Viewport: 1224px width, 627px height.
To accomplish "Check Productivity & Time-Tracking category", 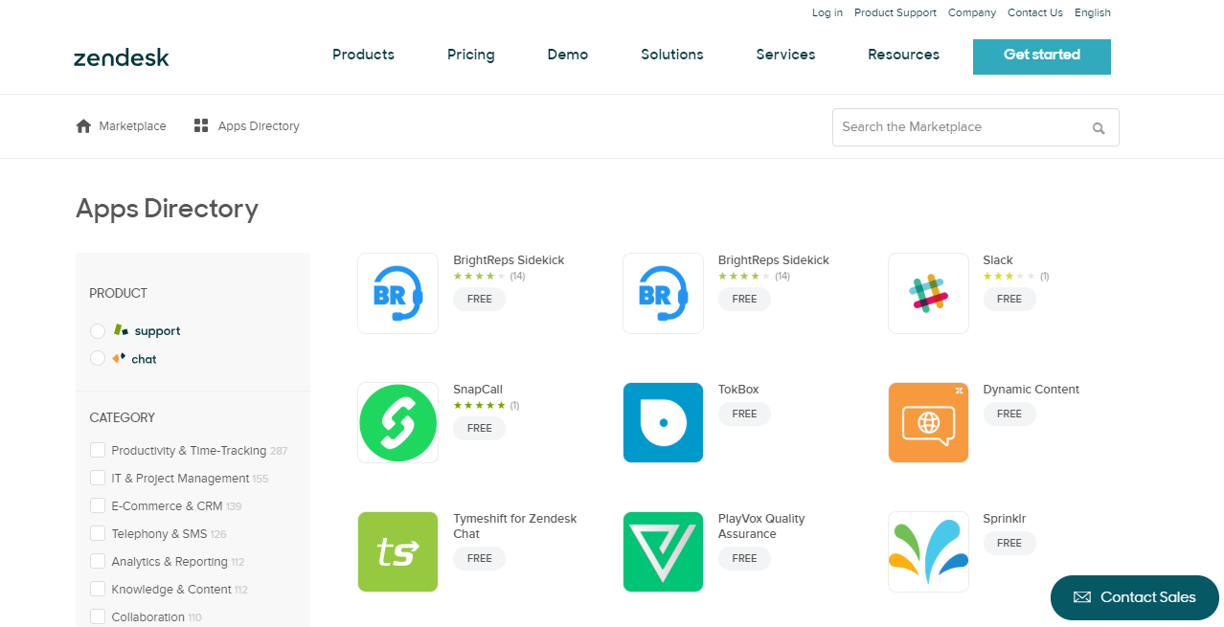I will click(98, 450).
